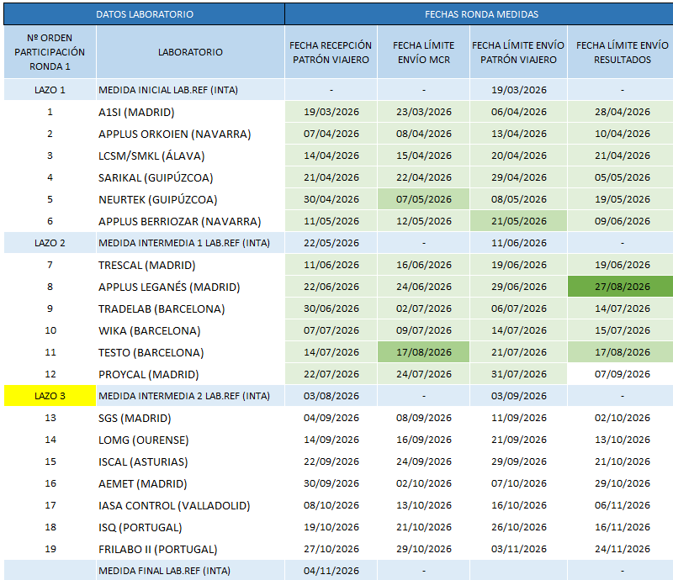Click the 16/11/2026 results cell for ISQ
This screenshot has width=673, height=580.
click(x=622, y=527)
